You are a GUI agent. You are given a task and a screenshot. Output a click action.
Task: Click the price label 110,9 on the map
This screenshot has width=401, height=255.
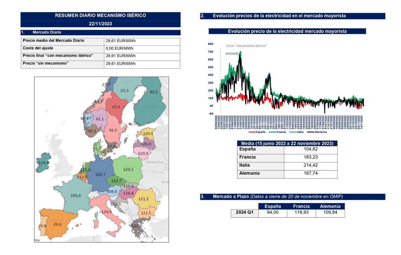pyautogui.click(x=115, y=204)
